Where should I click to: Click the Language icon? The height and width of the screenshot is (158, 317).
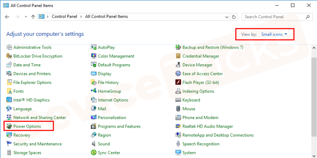click(x=9, y=109)
